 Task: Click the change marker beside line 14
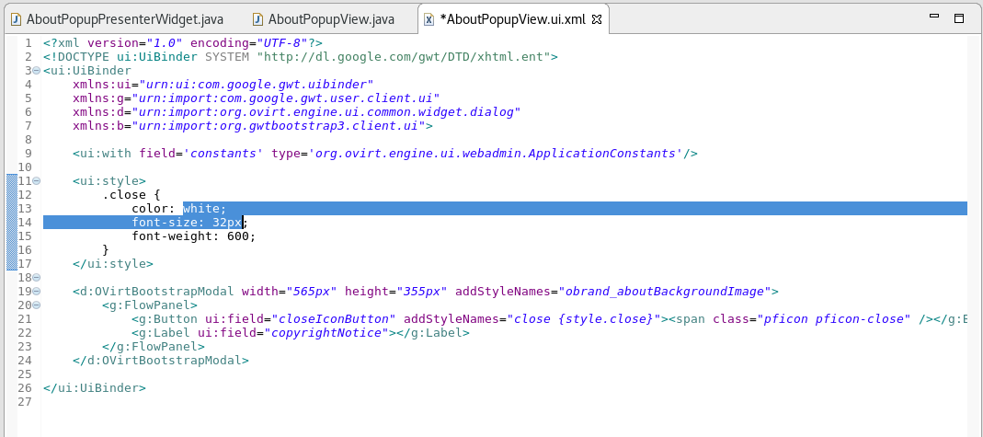[11, 223]
